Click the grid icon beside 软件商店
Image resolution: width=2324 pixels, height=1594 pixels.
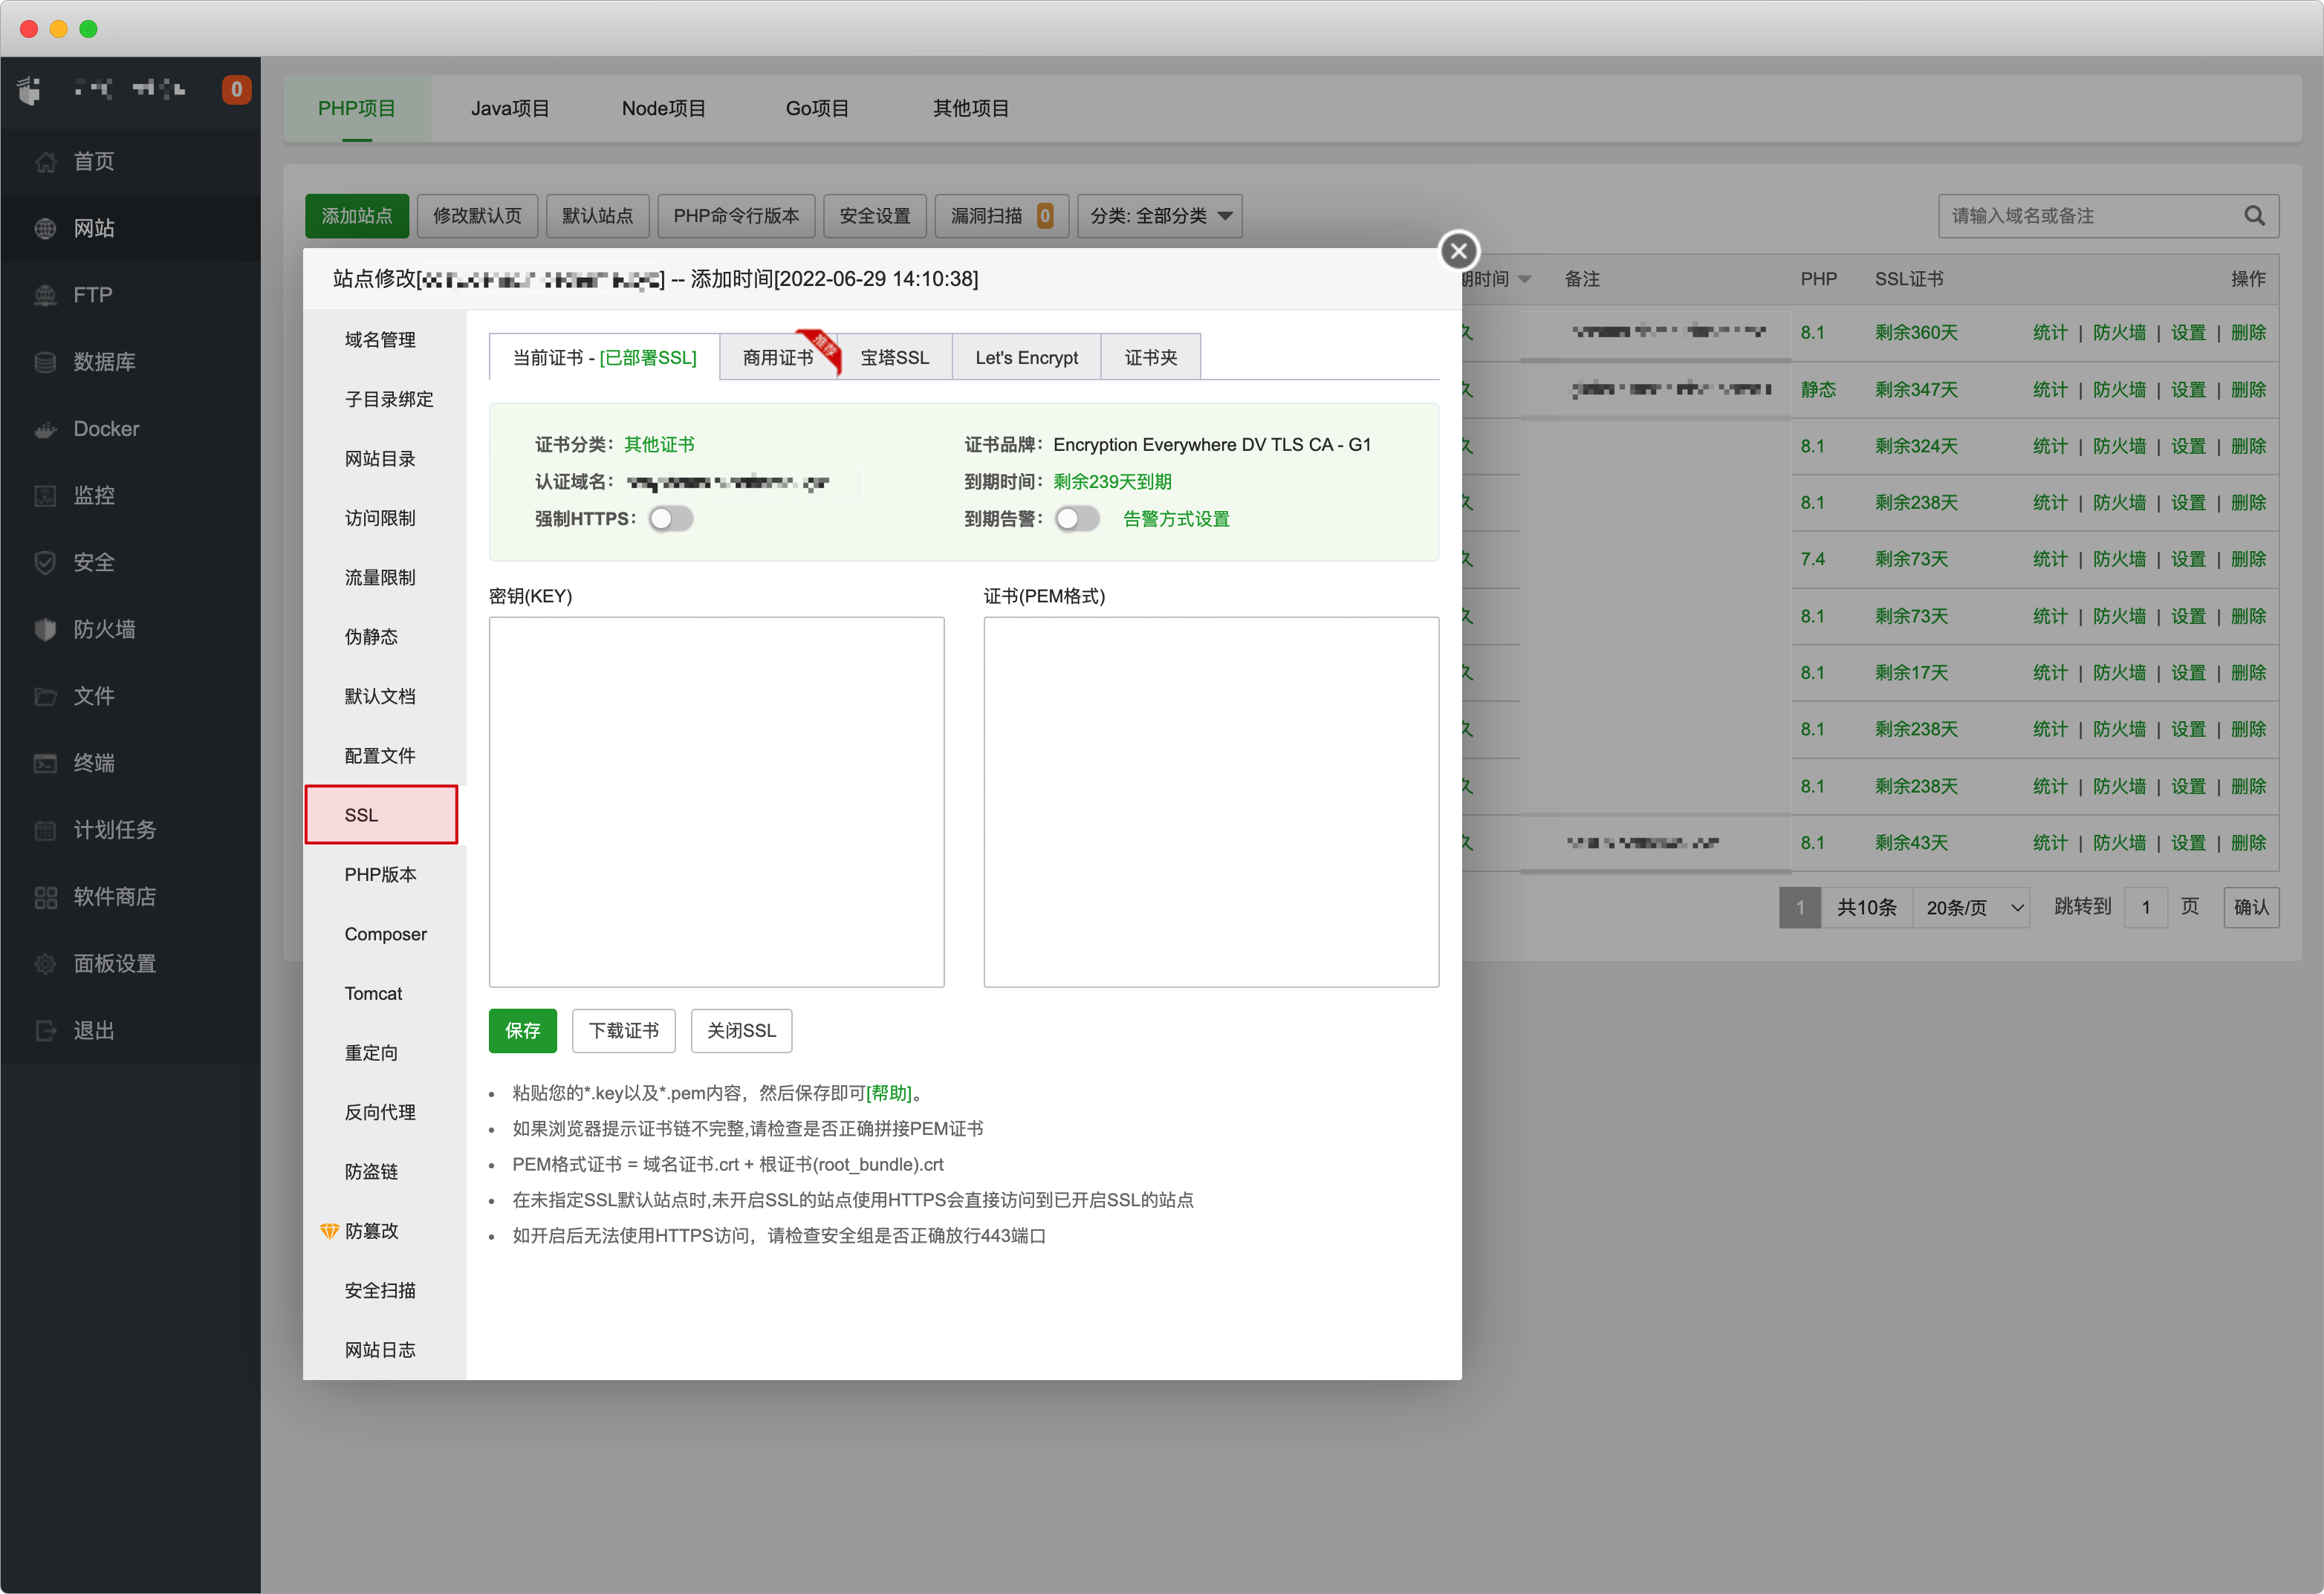click(45, 897)
